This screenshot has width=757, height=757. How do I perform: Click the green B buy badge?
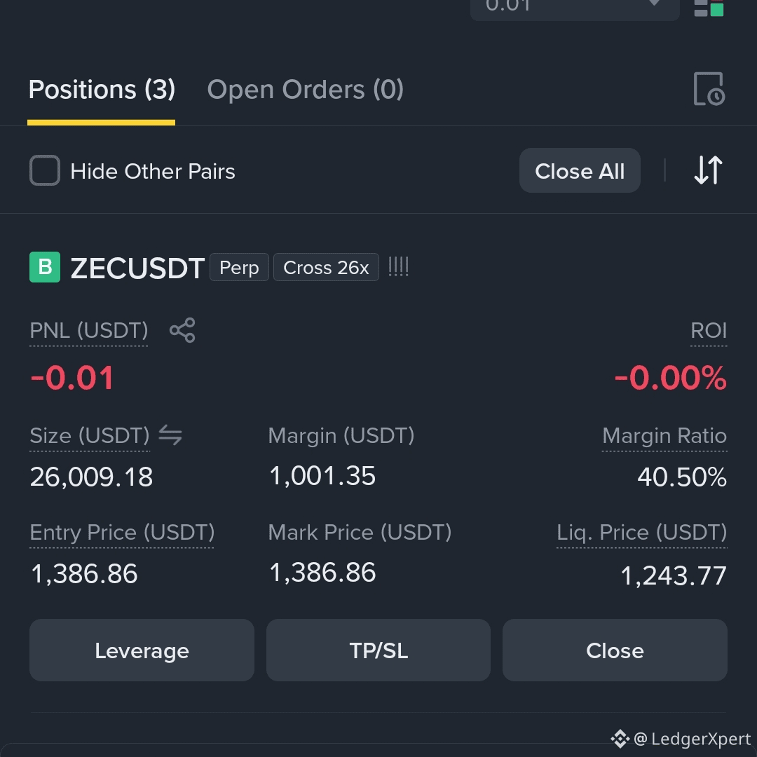45,267
